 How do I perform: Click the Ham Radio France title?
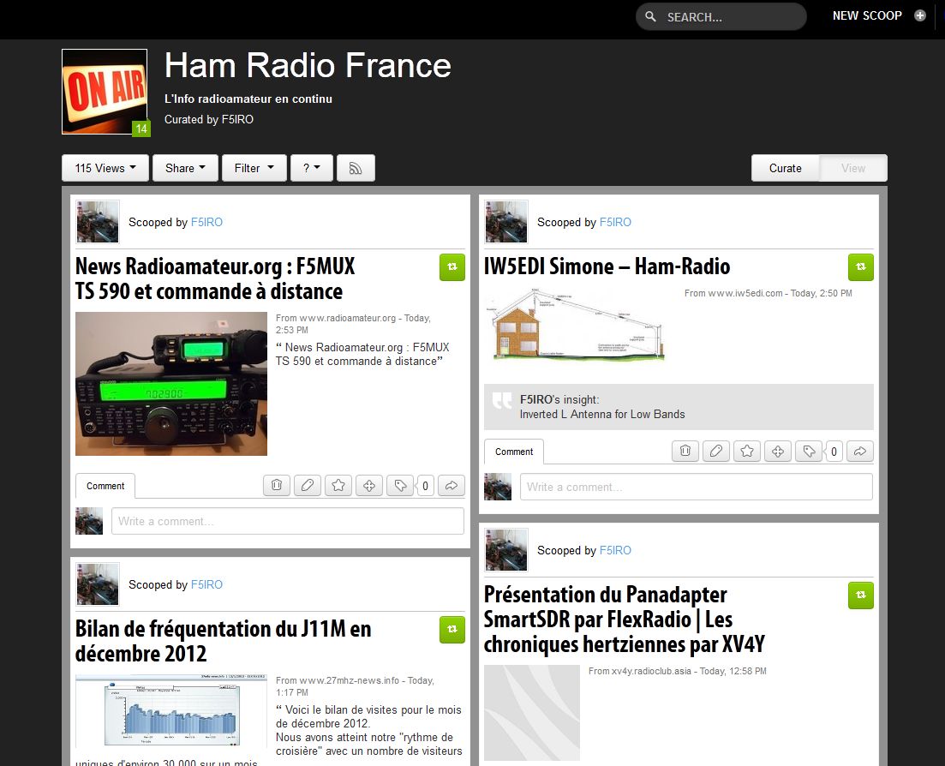click(308, 65)
